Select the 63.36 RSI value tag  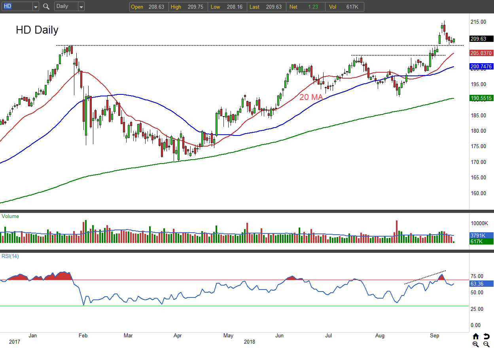(x=481, y=284)
